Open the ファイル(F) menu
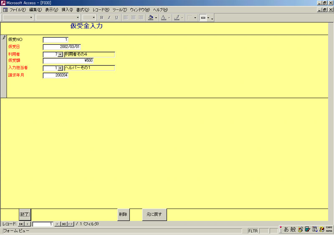 click(17, 10)
